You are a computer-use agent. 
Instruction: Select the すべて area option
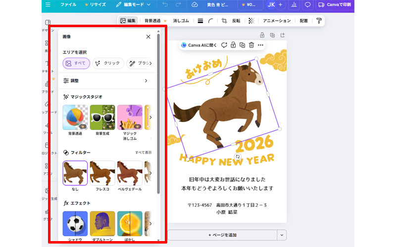(x=76, y=63)
